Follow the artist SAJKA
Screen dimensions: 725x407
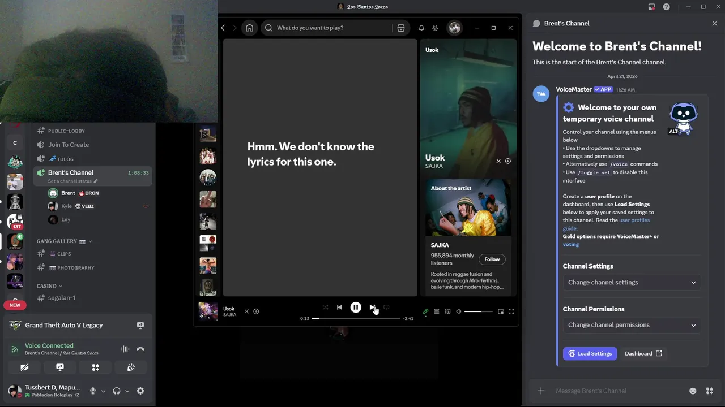[x=492, y=259]
